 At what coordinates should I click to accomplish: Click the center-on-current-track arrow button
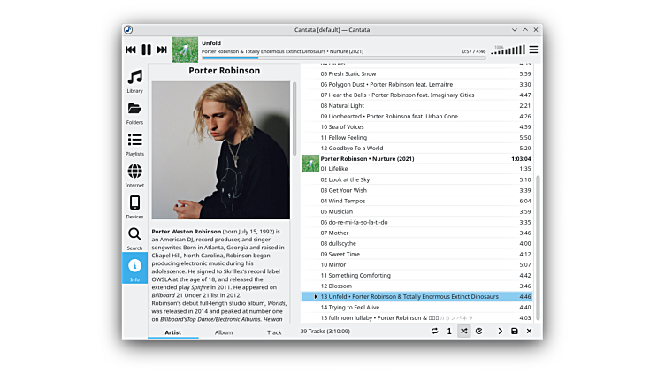500,331
